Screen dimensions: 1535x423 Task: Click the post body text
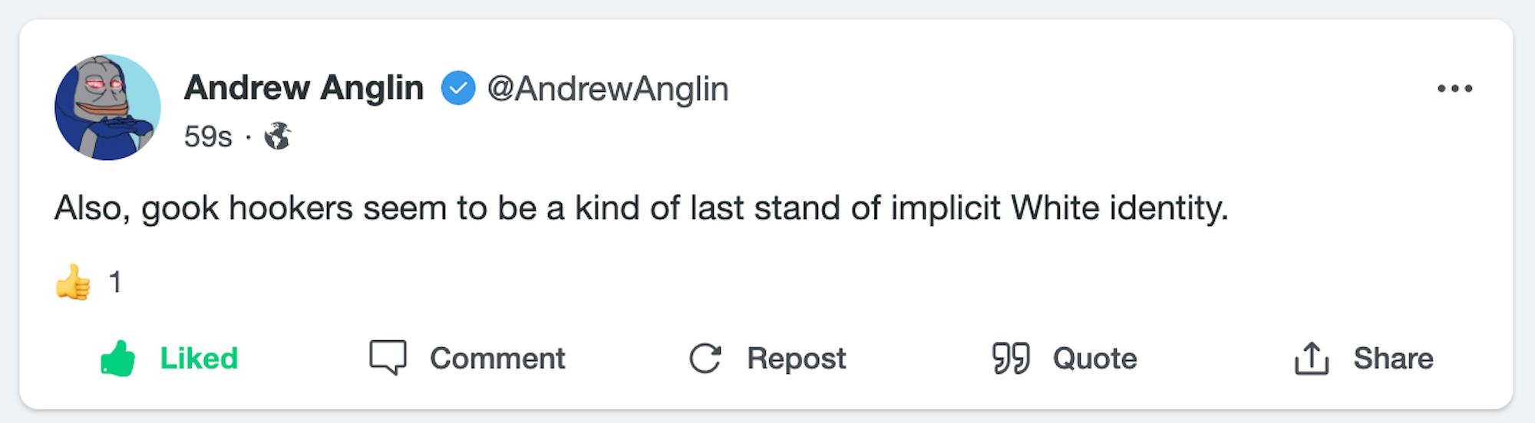click(641, 208)
